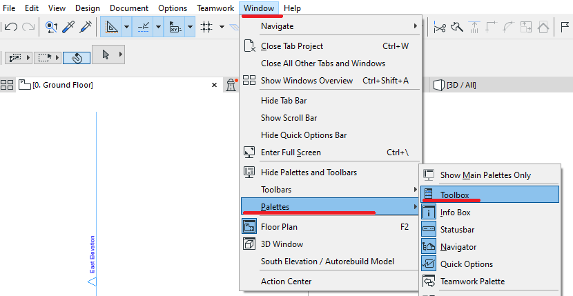Open the tab overview grid icon
The width and height of the screenshot is (573, 296).
point(7,85)
